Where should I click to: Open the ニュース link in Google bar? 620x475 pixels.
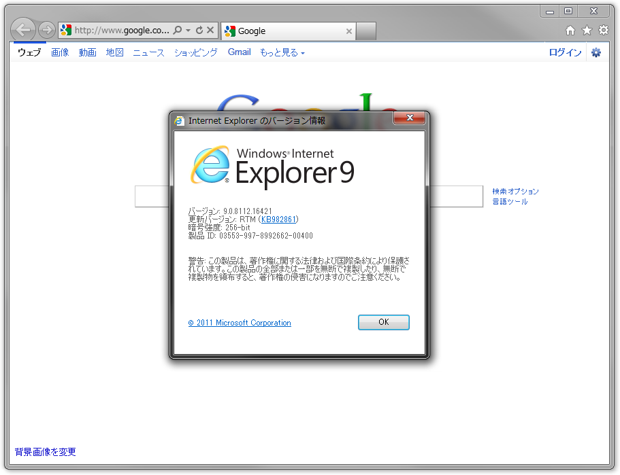click(x=148, y=52)
